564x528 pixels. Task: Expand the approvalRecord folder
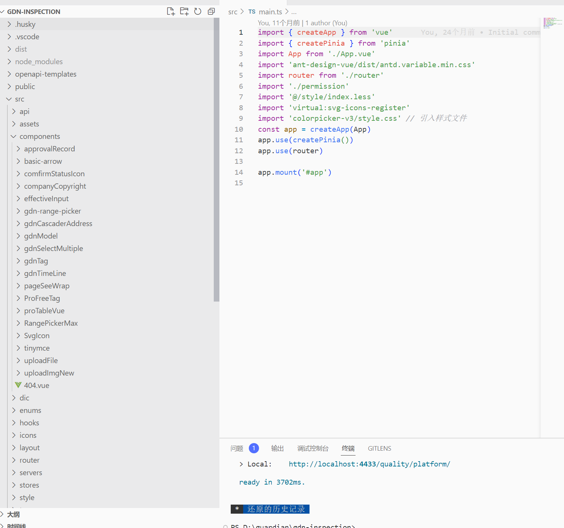[18, 149]
